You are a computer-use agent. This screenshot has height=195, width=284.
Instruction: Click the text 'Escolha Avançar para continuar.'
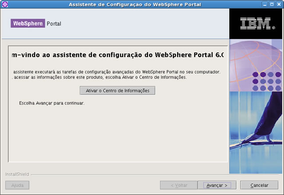(x=52, y=103)
